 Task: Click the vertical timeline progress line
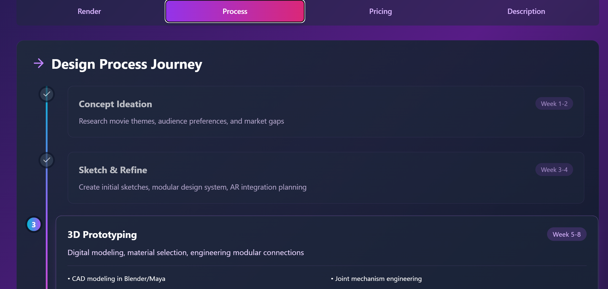pos(47,126)
